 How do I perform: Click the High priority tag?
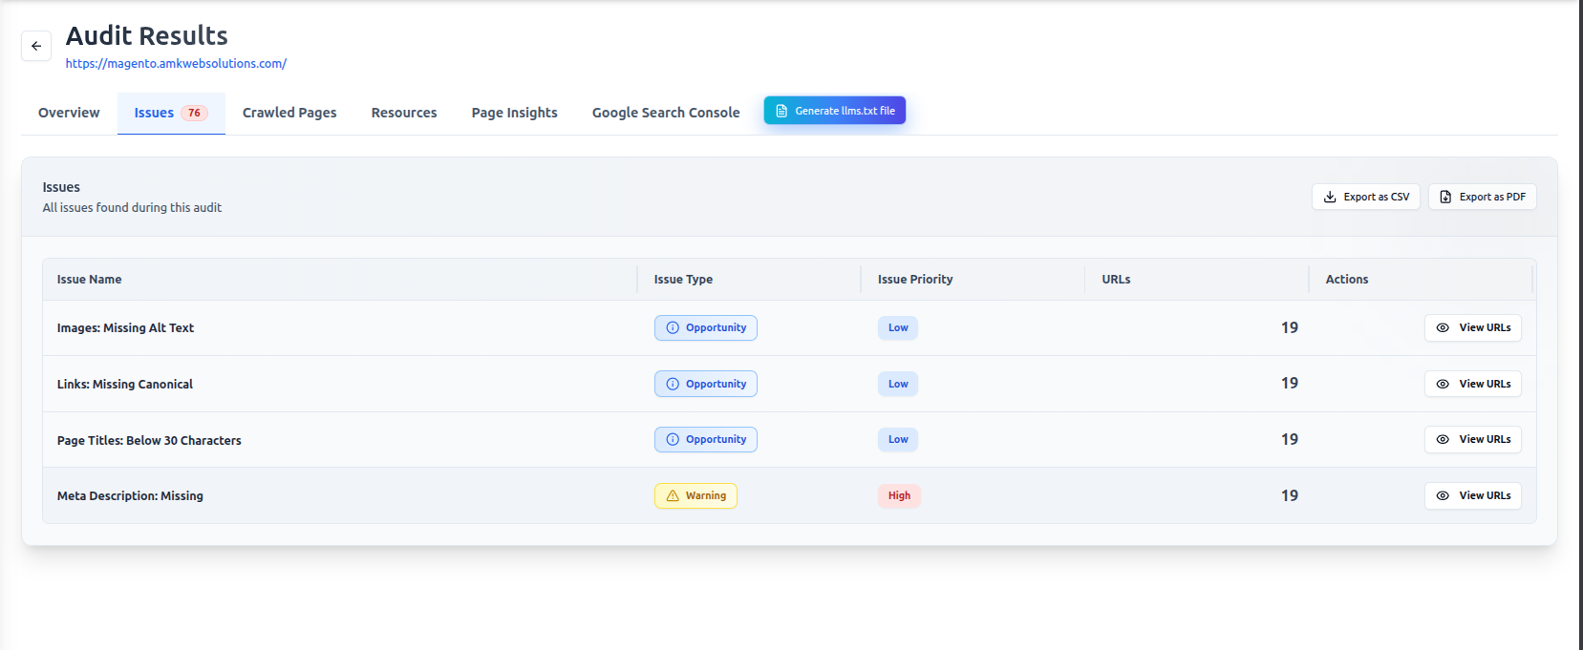pyautogui.click(x=899, y=495)
